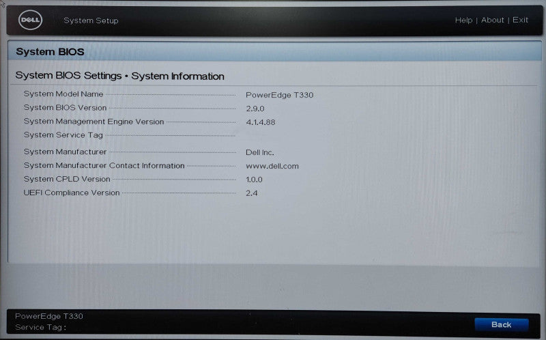Screen dimensions: 546x340
Task: Click the System BIOS Settings breadcrumb heading
Action: (x=69, y=76)
